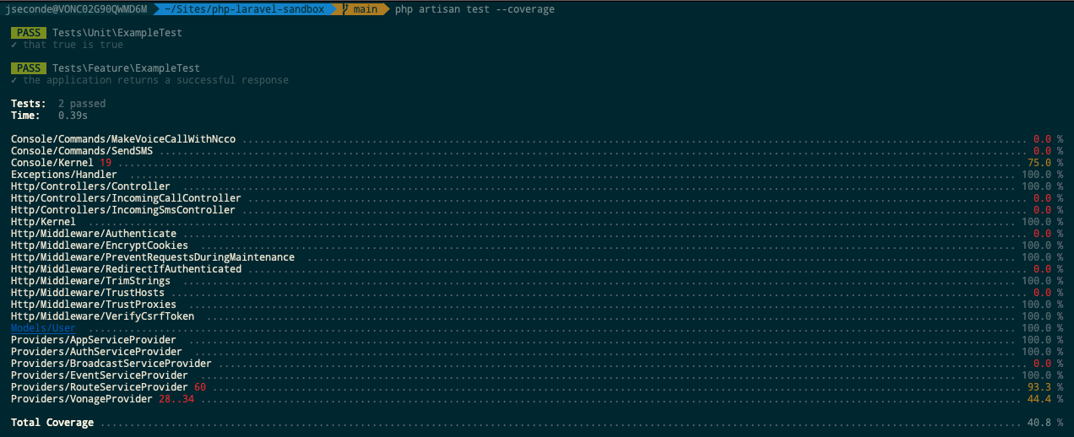The image size is (1074, 437).
Task: Click Http/Middleware/PreventRequestsDuringMaintenance entry
Action: click(153, 257)
